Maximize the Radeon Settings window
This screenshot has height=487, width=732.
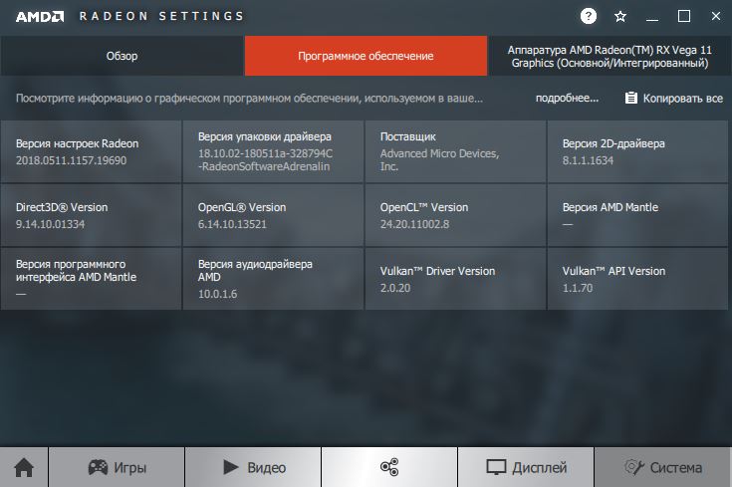pos(684,16)
